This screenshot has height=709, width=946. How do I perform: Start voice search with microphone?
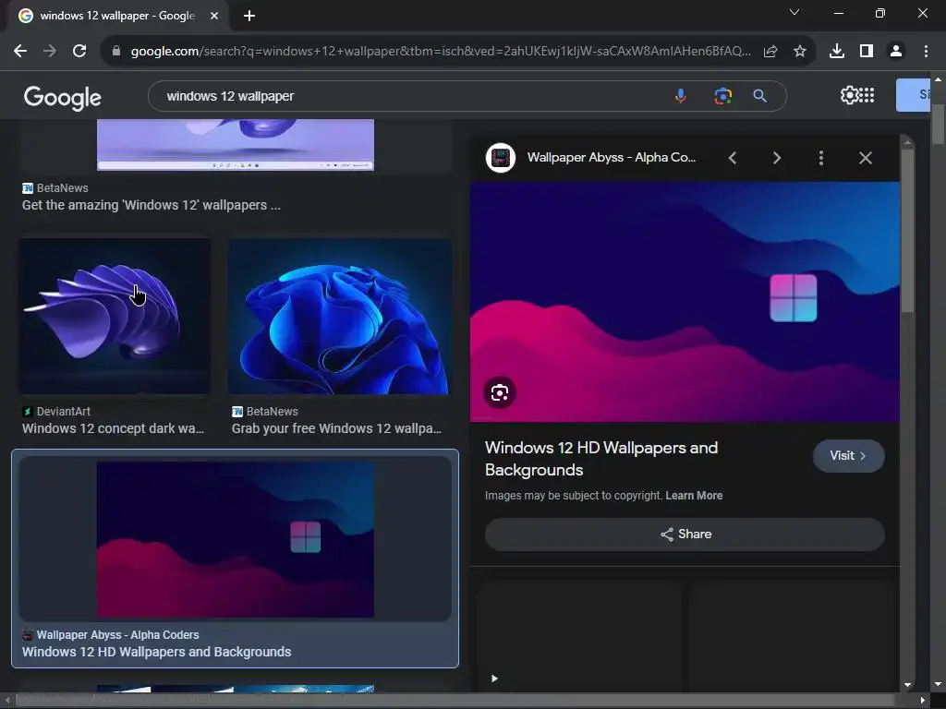(x=681, y=96)
